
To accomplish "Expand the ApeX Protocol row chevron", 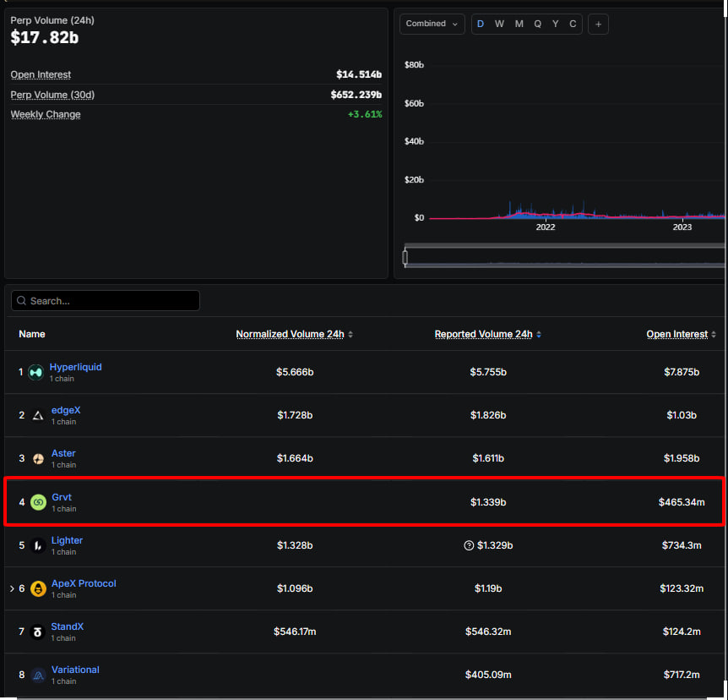I will pos(12,589).
